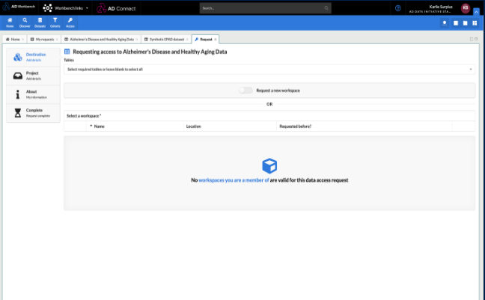The image size is (485, 300).
Task: Open Cohorts in the blue toolbar
Action: tap(55, 22)
